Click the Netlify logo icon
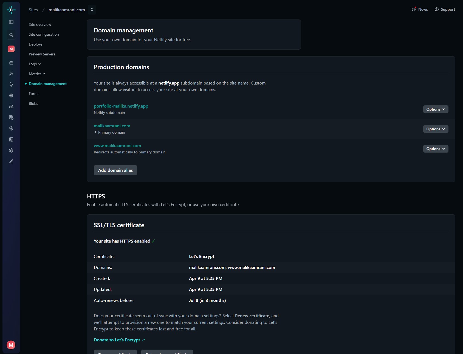Viewport: 463px width, 354px height. coord(11,10)
